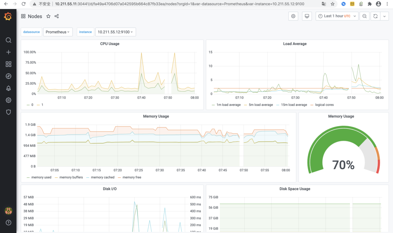Open the Explore compass icon

click(x=8, y=76)
